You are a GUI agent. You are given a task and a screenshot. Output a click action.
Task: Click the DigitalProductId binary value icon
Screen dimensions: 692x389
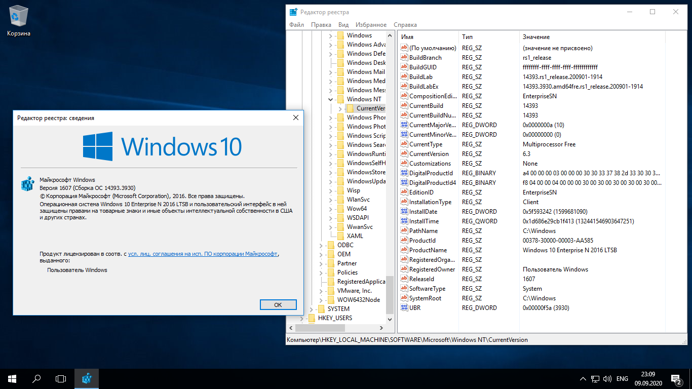(404, 173)
